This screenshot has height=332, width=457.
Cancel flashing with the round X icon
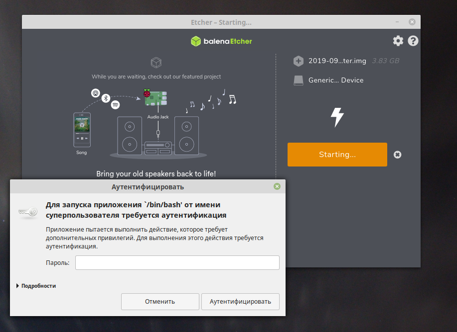[x=397, y=155]
